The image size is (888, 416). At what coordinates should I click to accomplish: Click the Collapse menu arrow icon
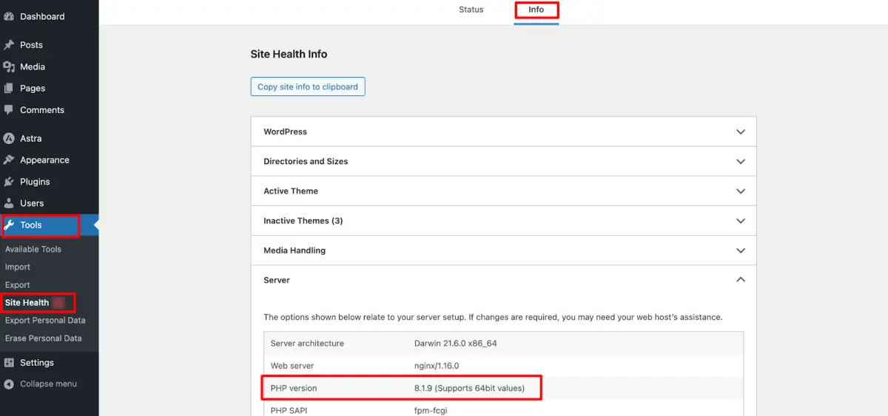tap(9, 384)
